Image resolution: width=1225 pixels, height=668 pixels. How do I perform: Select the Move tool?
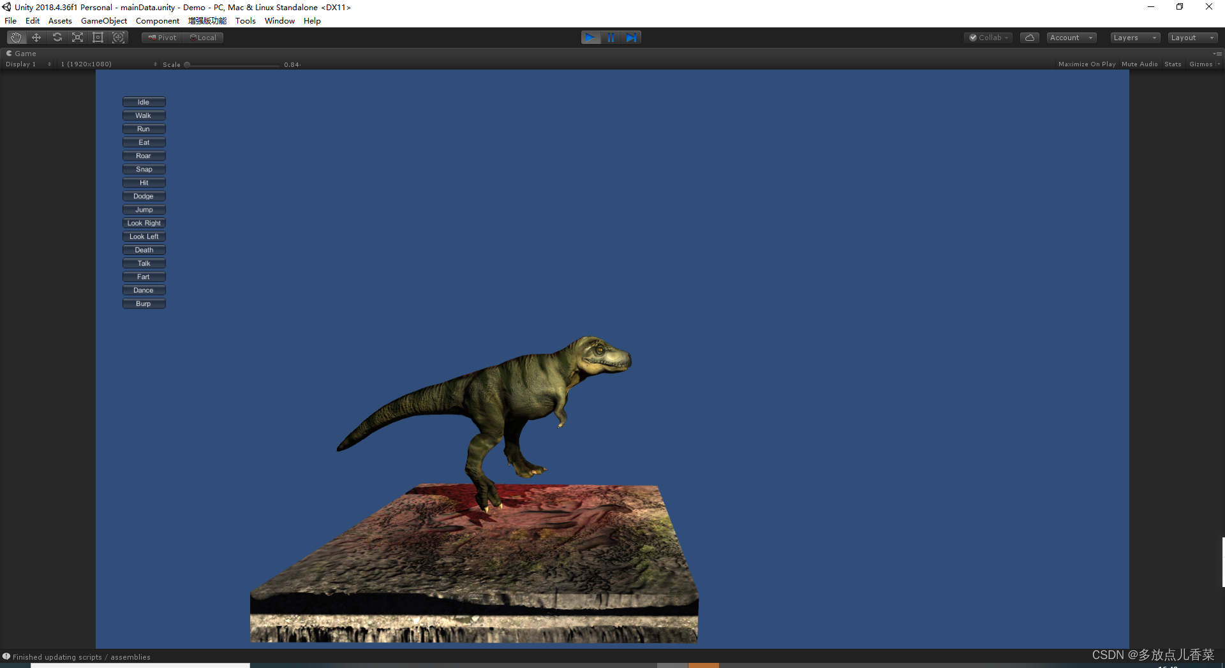(36, 38)
